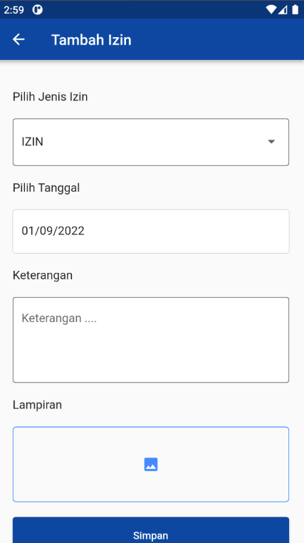This screenshot has width=304, height=543.
Task: Open the dropdown arrow for Jenis Izin
Action: point(271,142)
